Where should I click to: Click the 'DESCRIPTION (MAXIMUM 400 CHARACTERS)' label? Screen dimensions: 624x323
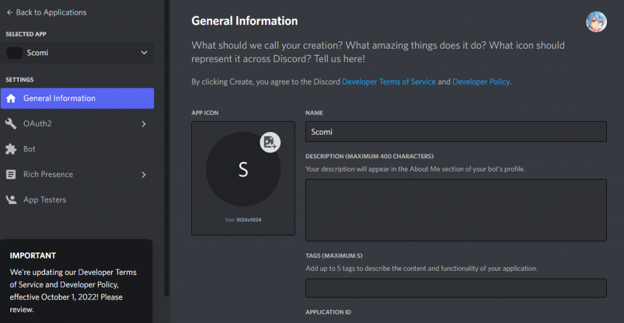click(369, 156)
